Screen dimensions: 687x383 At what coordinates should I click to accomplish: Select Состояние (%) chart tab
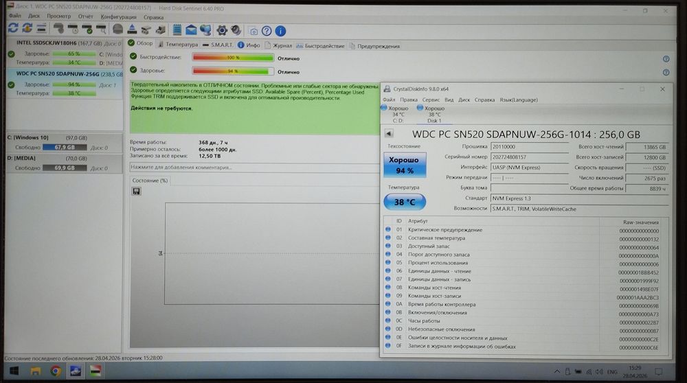pos(150,181)
